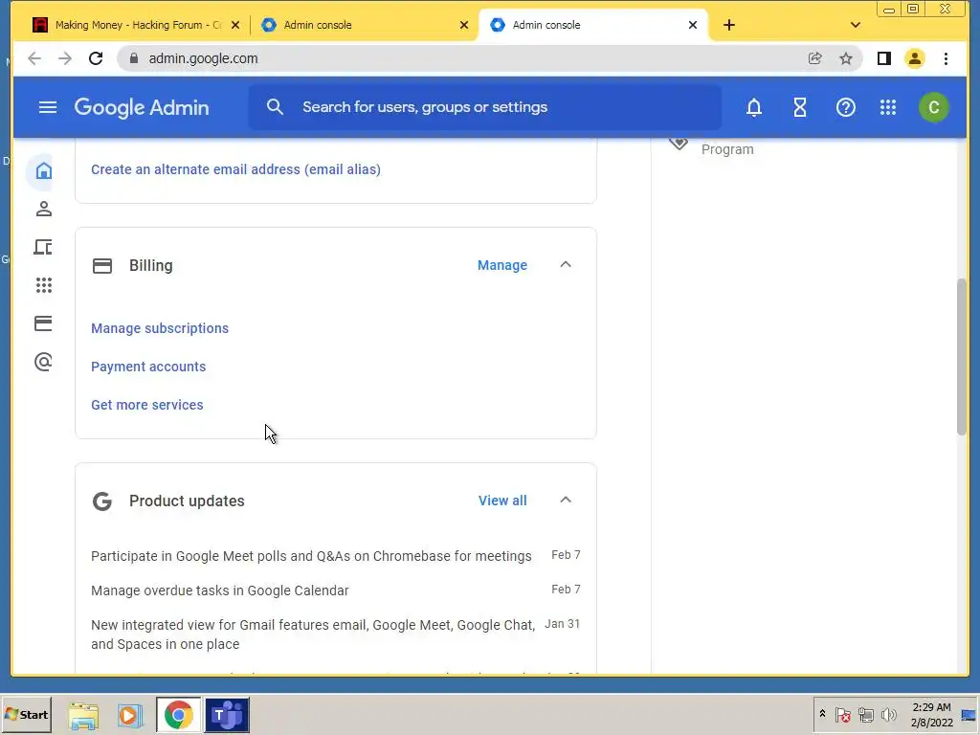This screenshot has width=980, height=735.
Task: Open the green C account avatar
Action: pyautogui.click(x=933, y=107)
